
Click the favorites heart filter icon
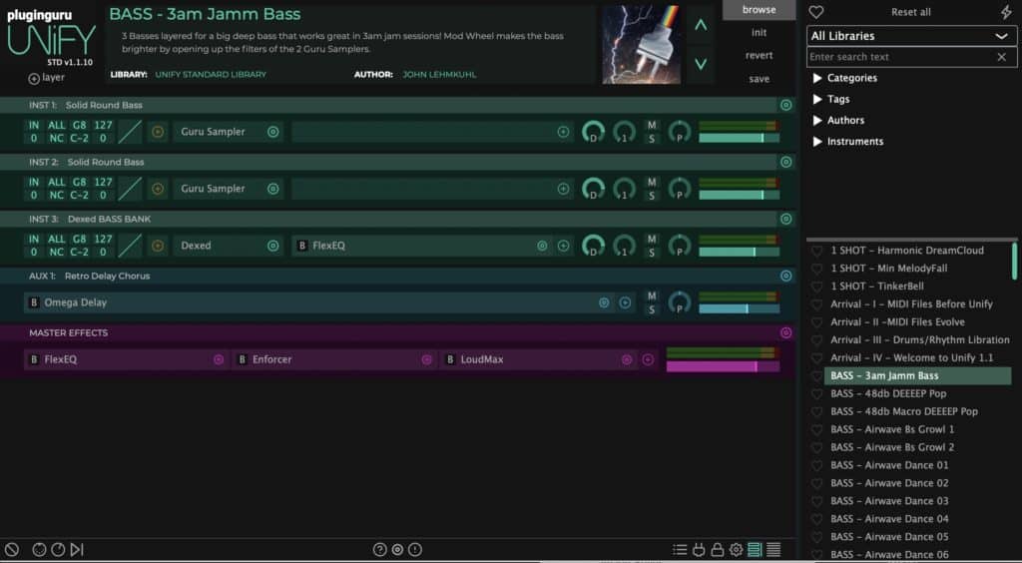click(x=816, y=12)
